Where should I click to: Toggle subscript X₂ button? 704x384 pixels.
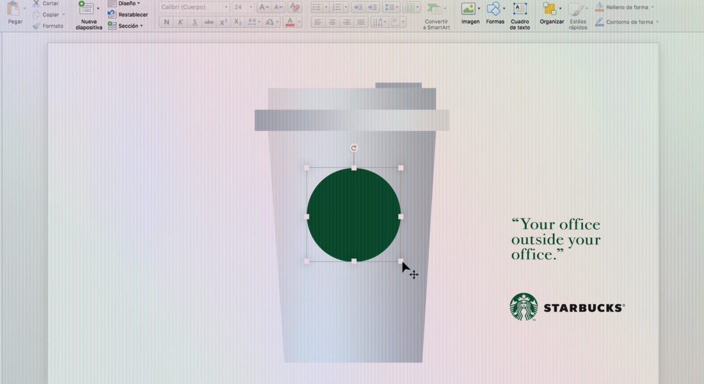238,22
